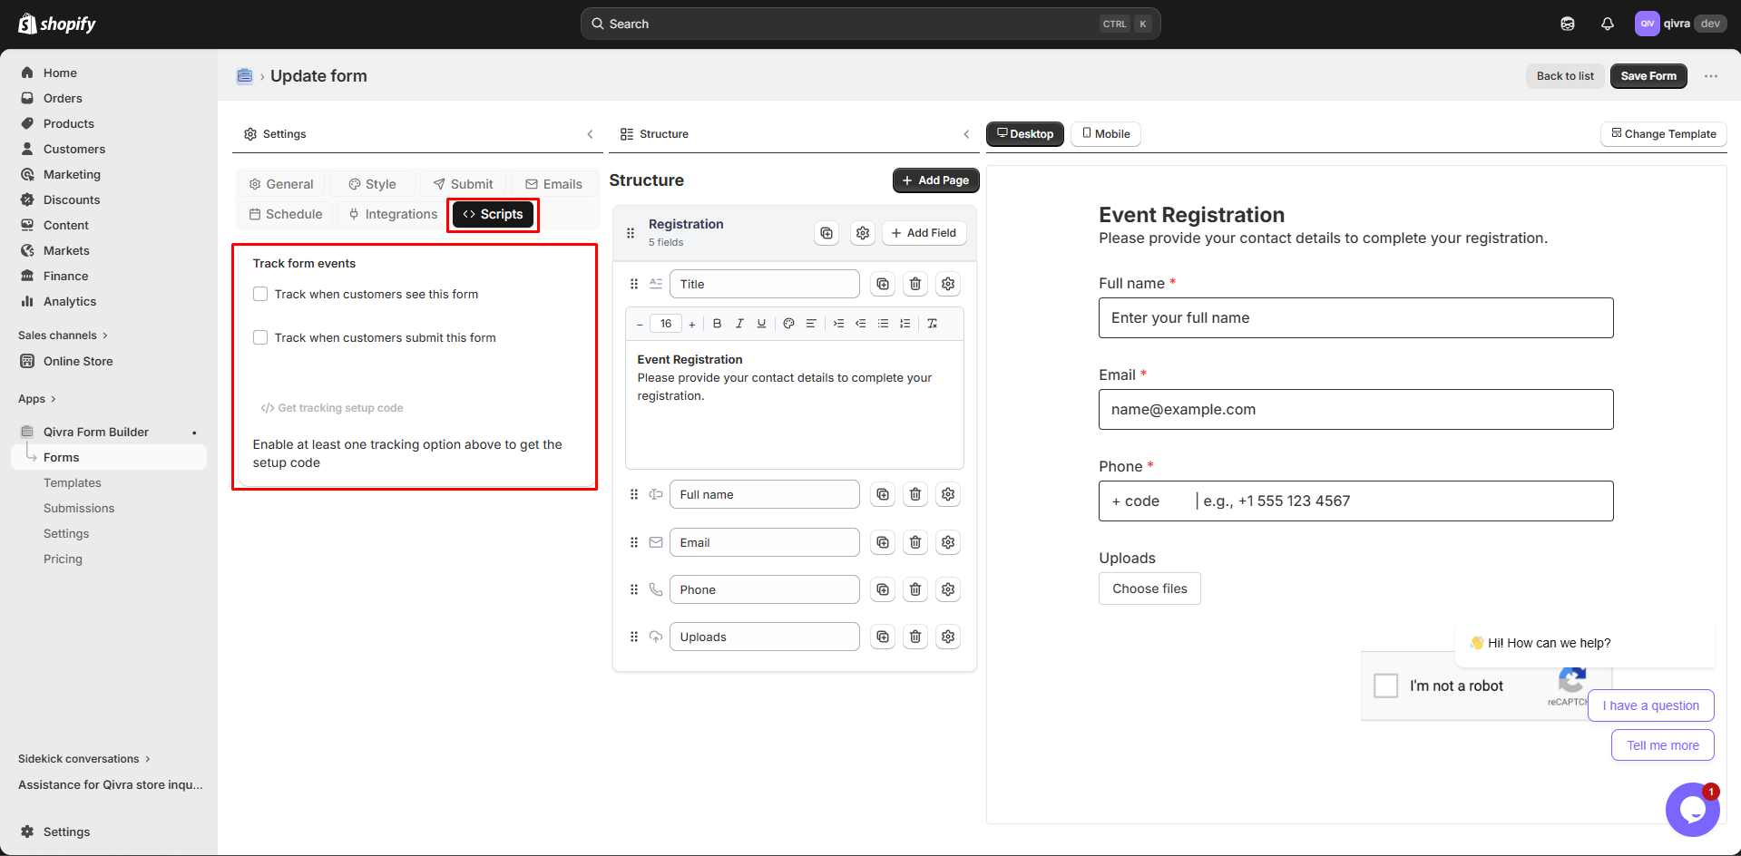The height and width of the screenshot is (856, 1741).
Task: Switch to the Emails settings tab
Action: 553,184
